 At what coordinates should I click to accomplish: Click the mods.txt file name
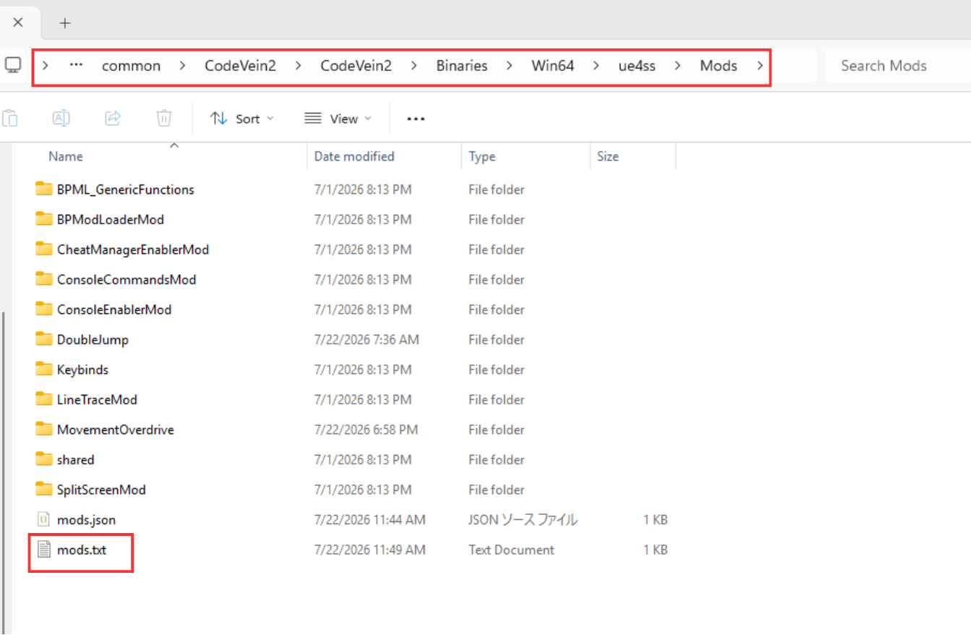[82, 550]
